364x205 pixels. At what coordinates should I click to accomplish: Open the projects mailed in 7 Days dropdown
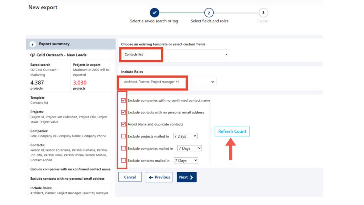(185, 136)
